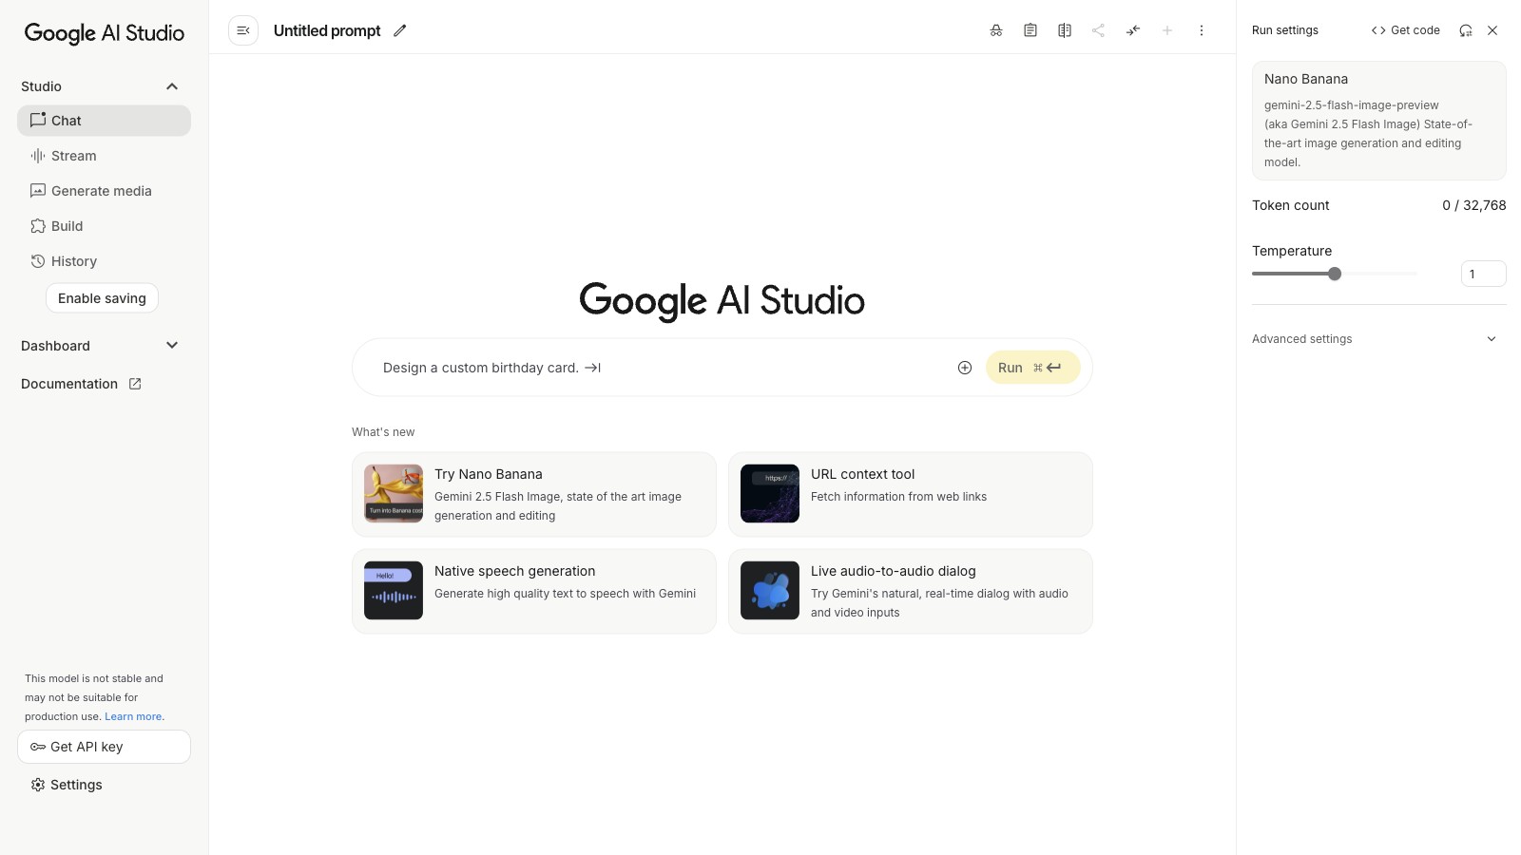Open the compare mode icon in the toolbar
Screen dimensions: 1521x855
[x=1065, y=30]
